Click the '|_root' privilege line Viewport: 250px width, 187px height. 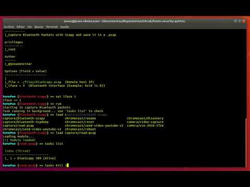(x=10, y=49)
